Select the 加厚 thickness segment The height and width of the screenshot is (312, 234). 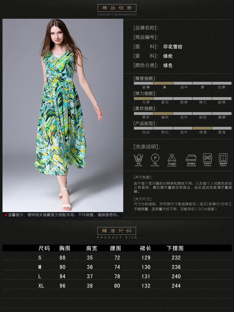click(x=222, y=83)
